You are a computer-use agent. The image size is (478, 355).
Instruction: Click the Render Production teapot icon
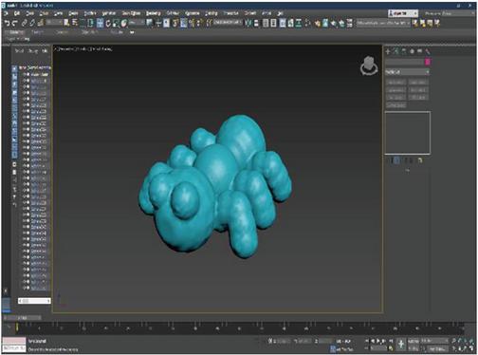pyautogui.click(x=334, y=23)
